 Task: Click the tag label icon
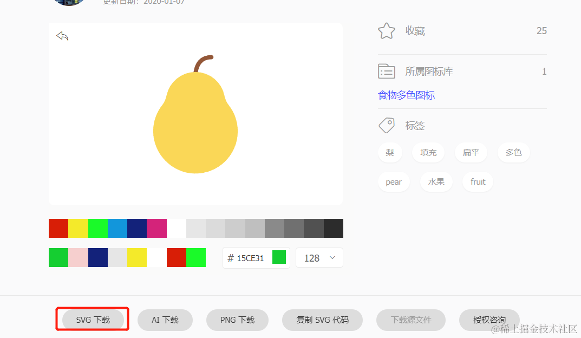387,125
